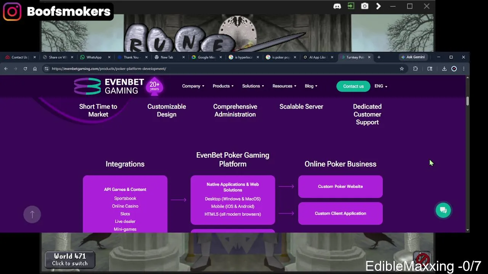The width and height of the screenshot is (488, 274).
Task: Expand the Resources dropdown menu
Action: click(x=284, y=86)
